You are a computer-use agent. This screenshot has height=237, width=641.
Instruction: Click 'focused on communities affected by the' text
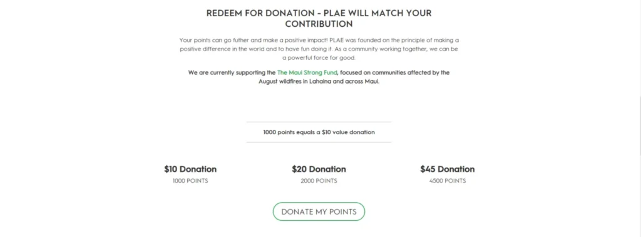[x=394, y=72]
